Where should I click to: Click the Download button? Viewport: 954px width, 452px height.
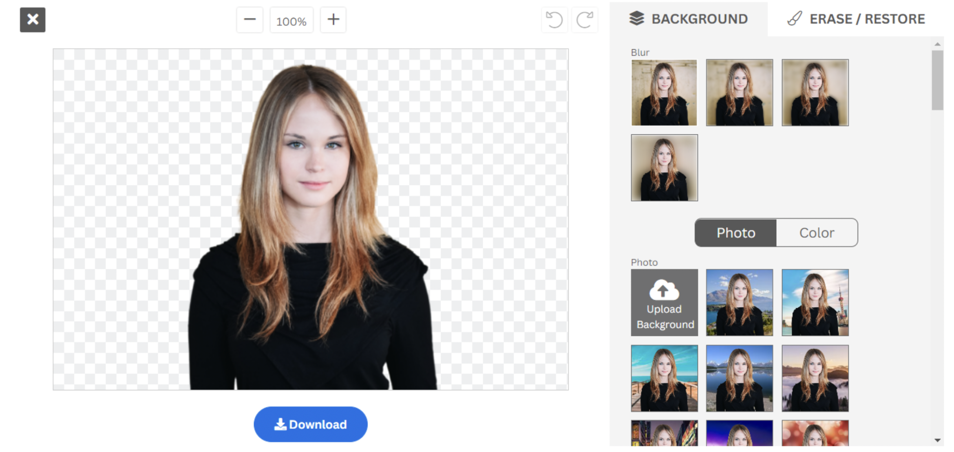[311, 424]
